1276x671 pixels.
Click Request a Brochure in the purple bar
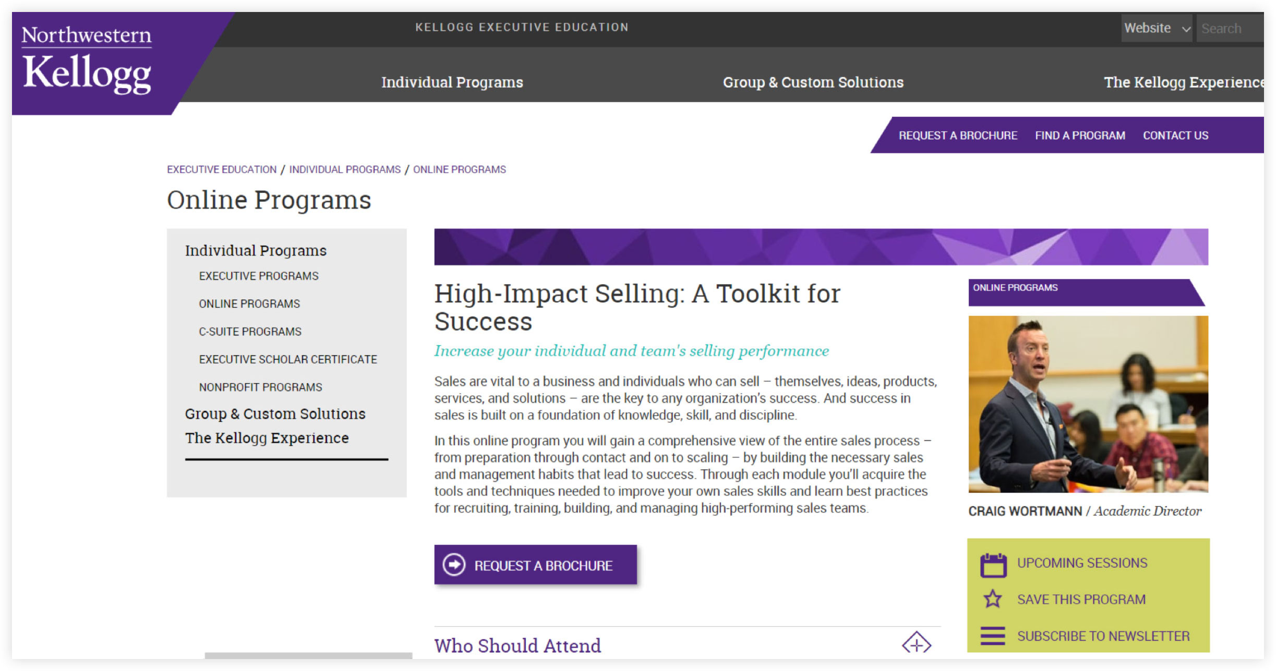click(958, 136)
